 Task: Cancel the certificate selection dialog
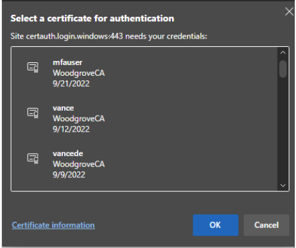(x=266, y=225)
